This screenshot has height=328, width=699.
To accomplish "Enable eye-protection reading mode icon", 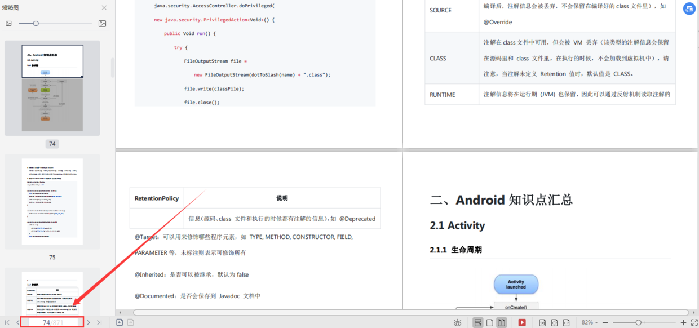I will pos(457,322).
